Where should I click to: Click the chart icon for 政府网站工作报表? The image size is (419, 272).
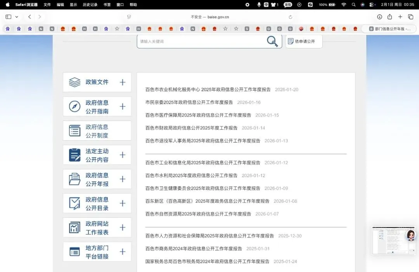click(74, 227)
